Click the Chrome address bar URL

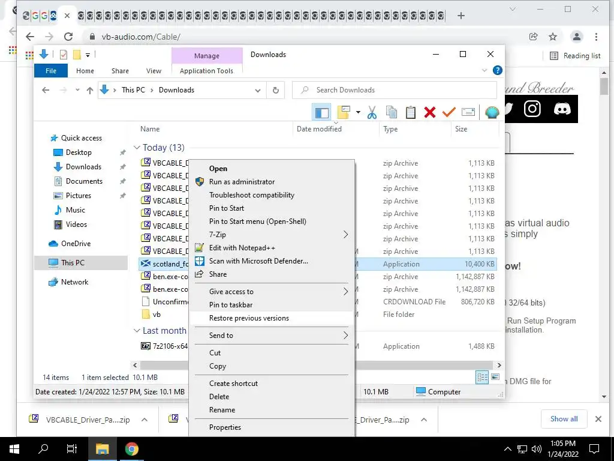tap(141, 37)
